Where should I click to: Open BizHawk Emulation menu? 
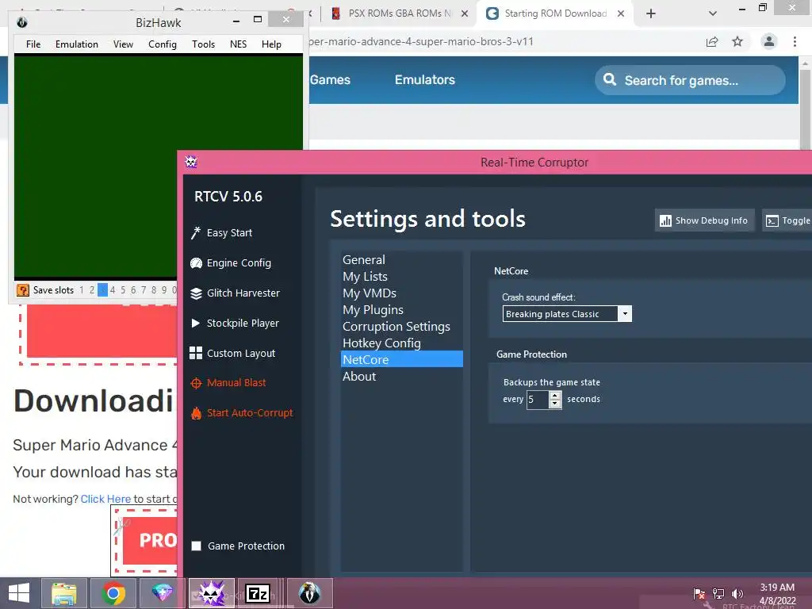(77, 44)
